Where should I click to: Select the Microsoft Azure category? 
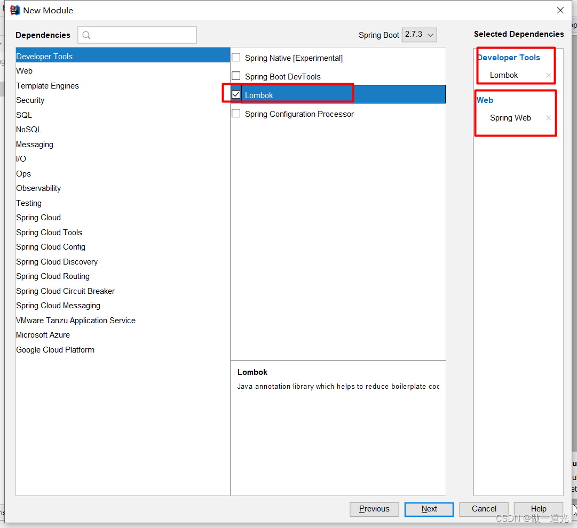(x=43, y=335)
